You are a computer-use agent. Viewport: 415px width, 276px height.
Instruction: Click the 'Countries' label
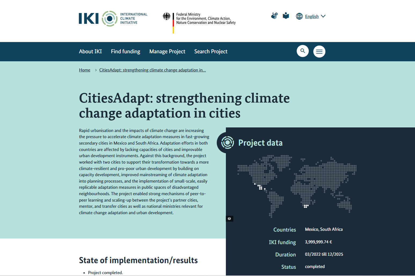click(285, 230)
